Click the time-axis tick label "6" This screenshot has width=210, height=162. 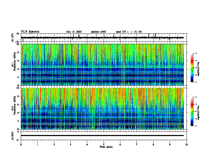[120, 145]
